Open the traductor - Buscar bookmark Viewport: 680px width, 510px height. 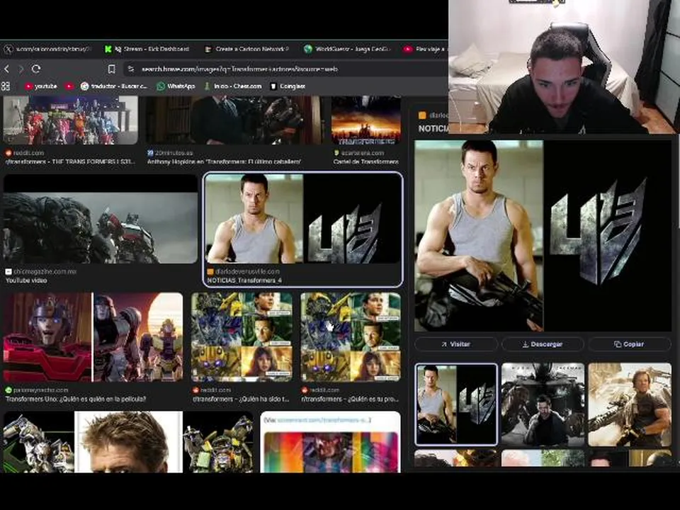click(x=114, y=86)
